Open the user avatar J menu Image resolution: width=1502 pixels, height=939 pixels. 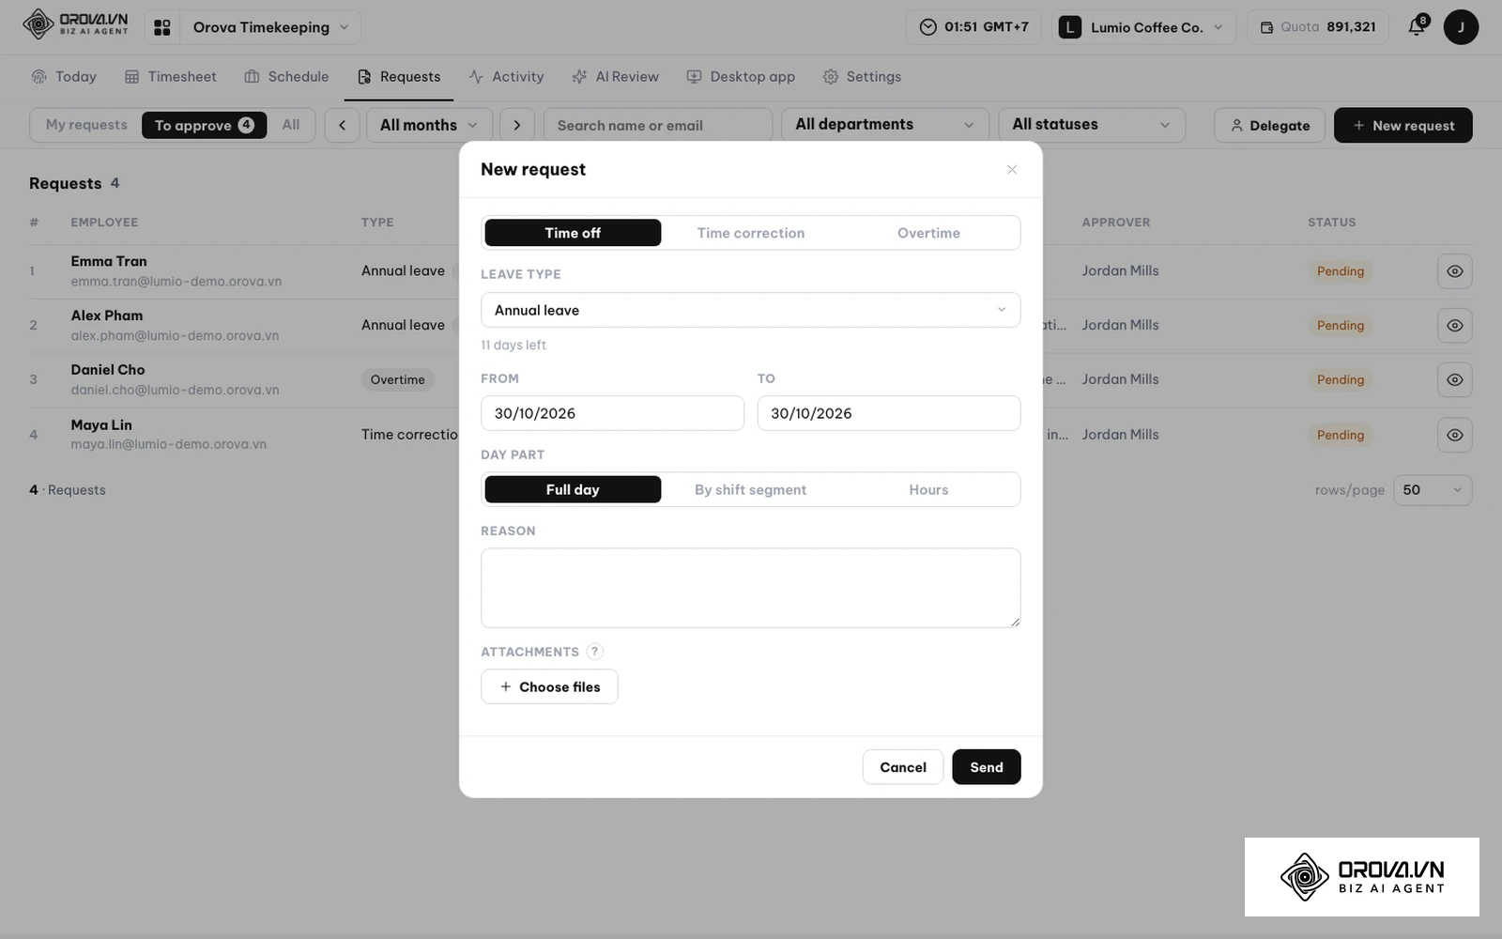tap(1461, 27)
